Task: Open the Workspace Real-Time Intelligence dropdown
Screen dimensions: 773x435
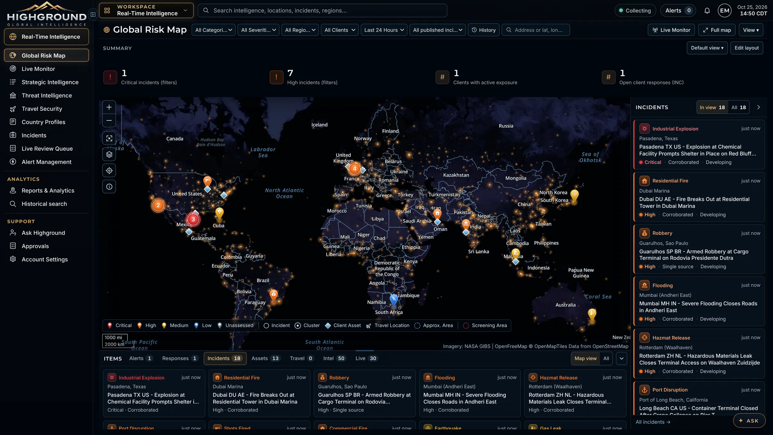Action: [146, 10]
